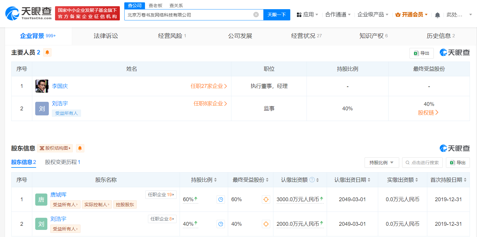Screen dimensions: 477x237
Task: Open pie chart icon for 唐琥珲 60% share
Action: click(x=221, y=199)
